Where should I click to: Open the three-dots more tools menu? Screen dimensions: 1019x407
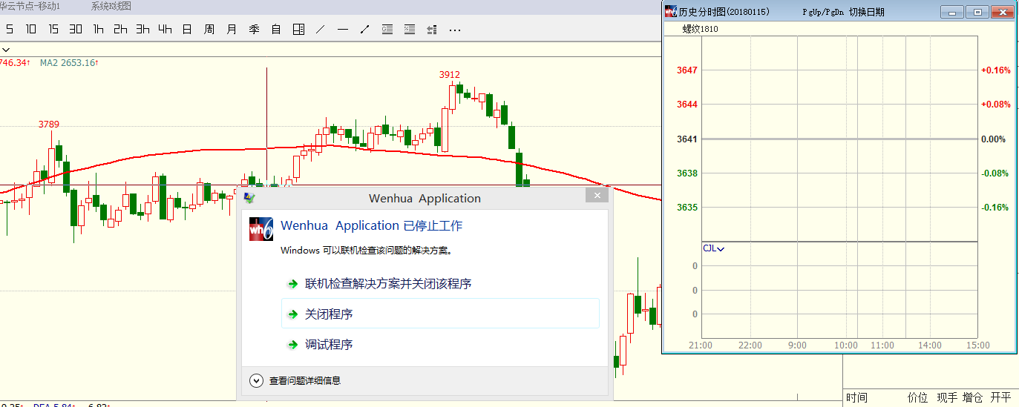[x=455, y=30]
